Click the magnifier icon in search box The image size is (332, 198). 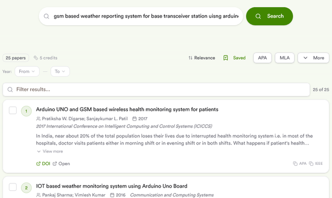click(x=46, y=16)
